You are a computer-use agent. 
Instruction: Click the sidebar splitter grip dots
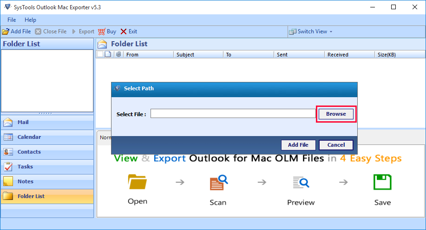(x=46, y=113)
